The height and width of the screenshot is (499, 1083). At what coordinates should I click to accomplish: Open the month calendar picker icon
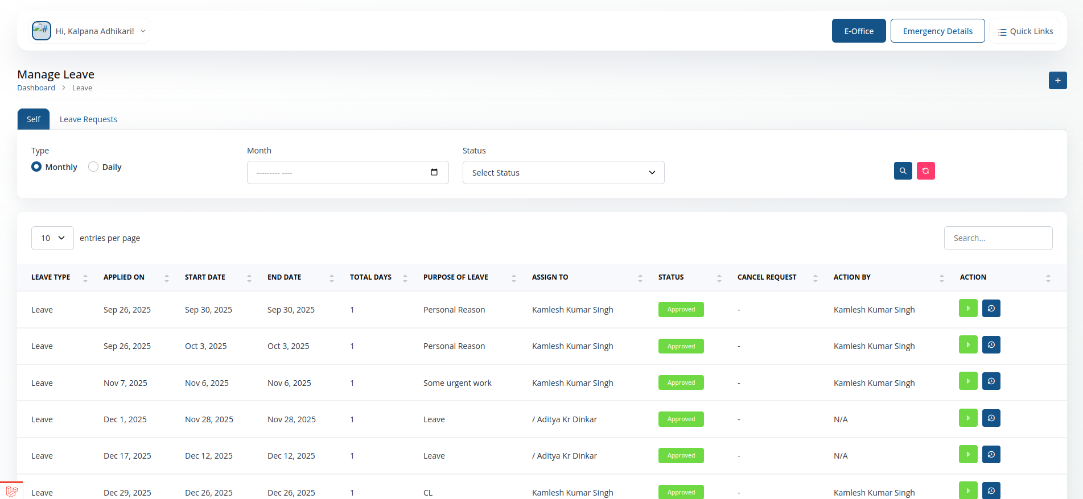click(x=434, y=172)
